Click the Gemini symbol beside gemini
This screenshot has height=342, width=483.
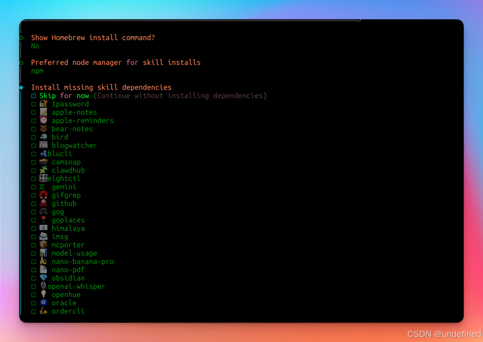[42, 187]
